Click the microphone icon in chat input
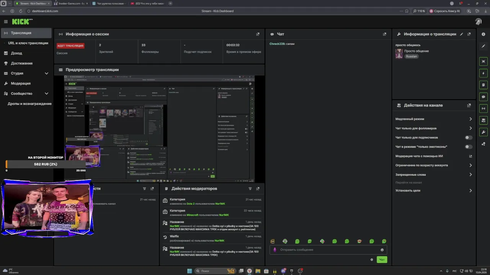The height and width of the screenshot is (275, 490). coord(274,250)
